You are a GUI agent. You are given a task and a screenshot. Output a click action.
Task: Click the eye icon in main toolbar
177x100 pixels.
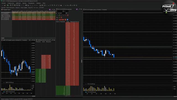click(x=74, y=5)
